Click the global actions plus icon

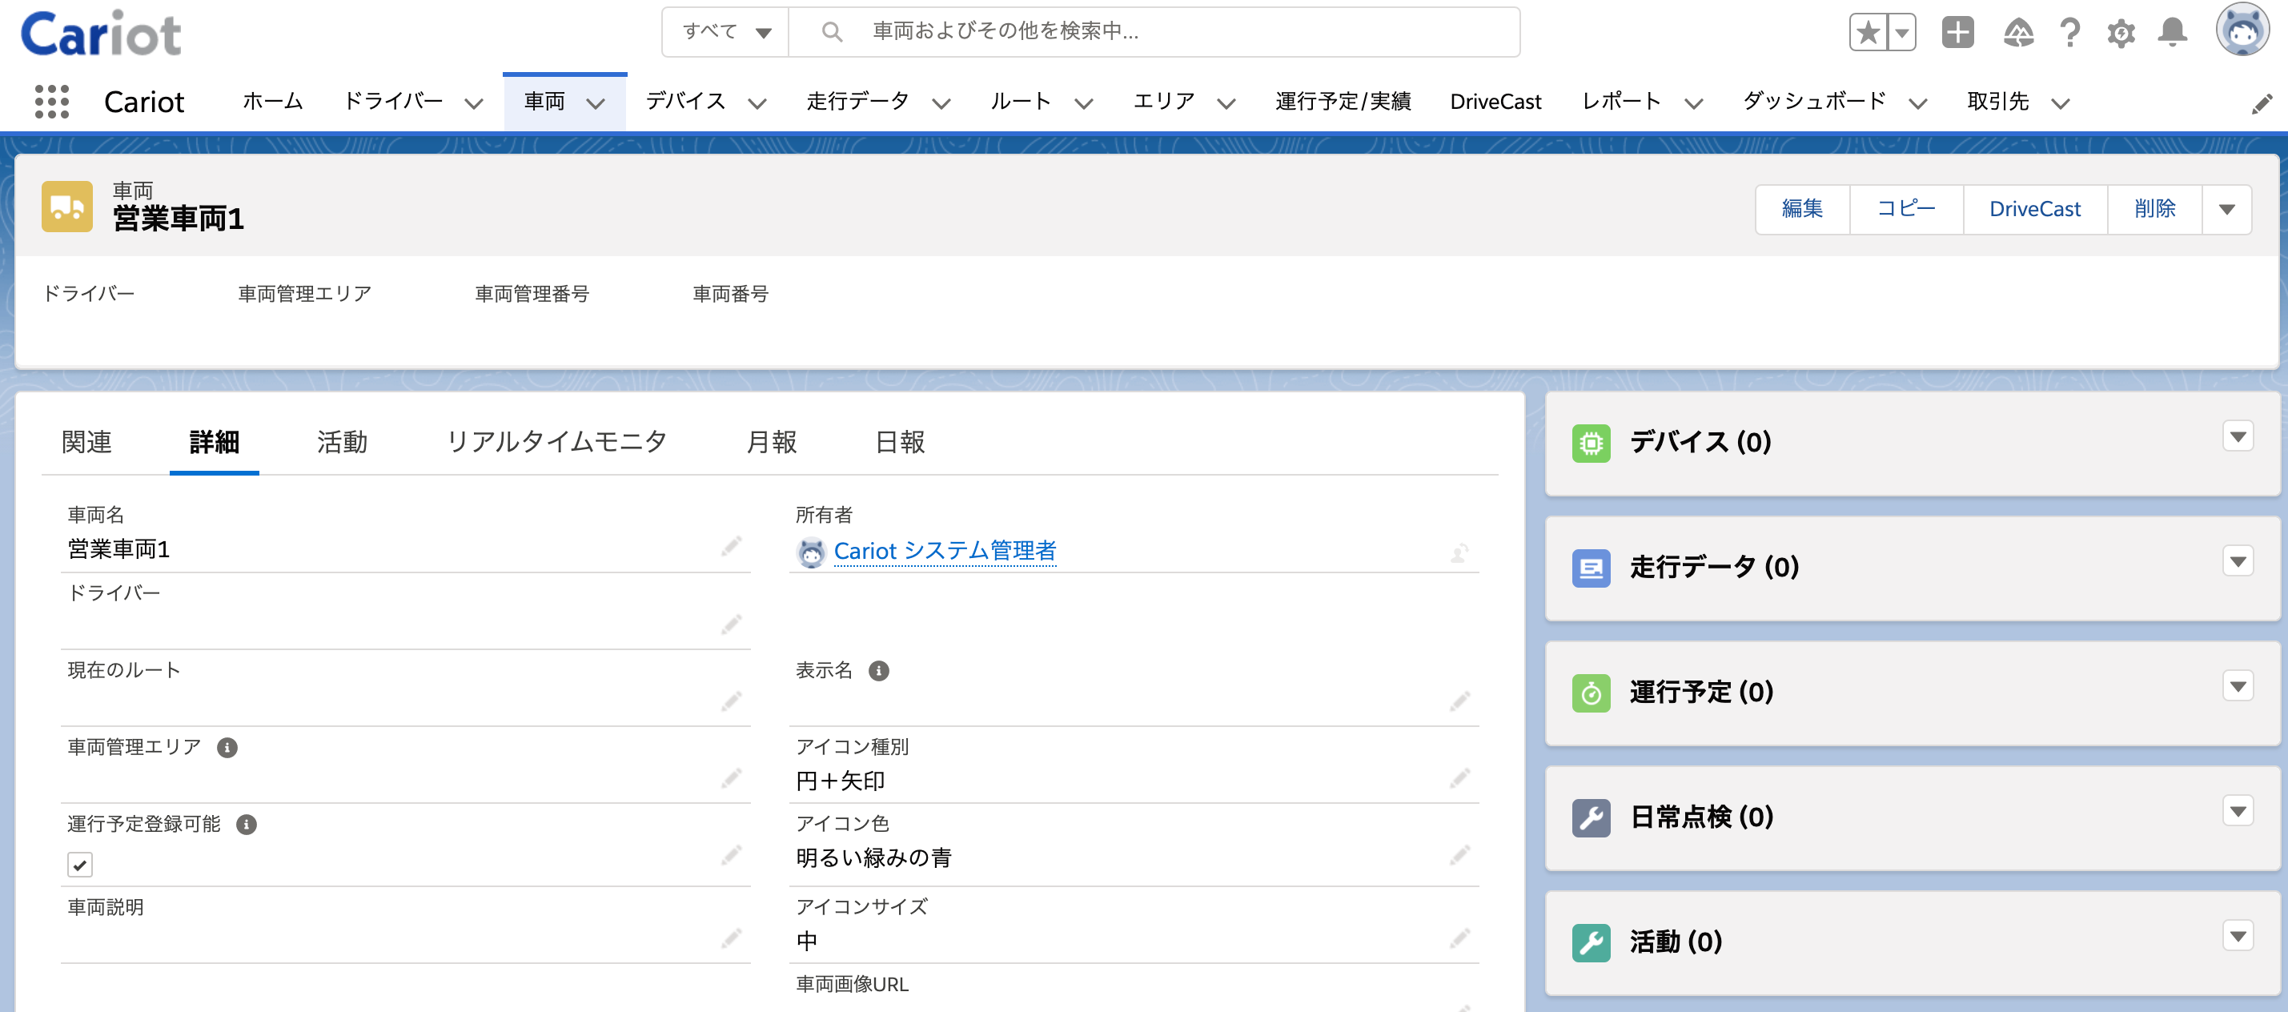click(1957, 33)
